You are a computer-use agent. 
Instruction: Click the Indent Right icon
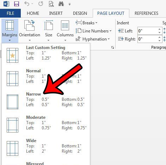pyautogui.click(x=121, y=39)
